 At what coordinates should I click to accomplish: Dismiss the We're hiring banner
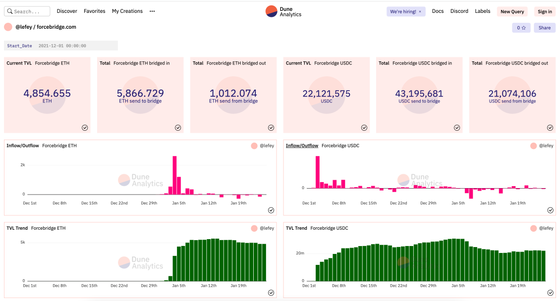420,11
